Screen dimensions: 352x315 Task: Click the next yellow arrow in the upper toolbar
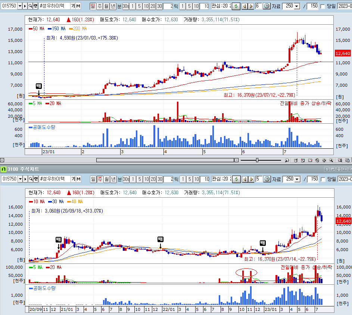point(251,6)
